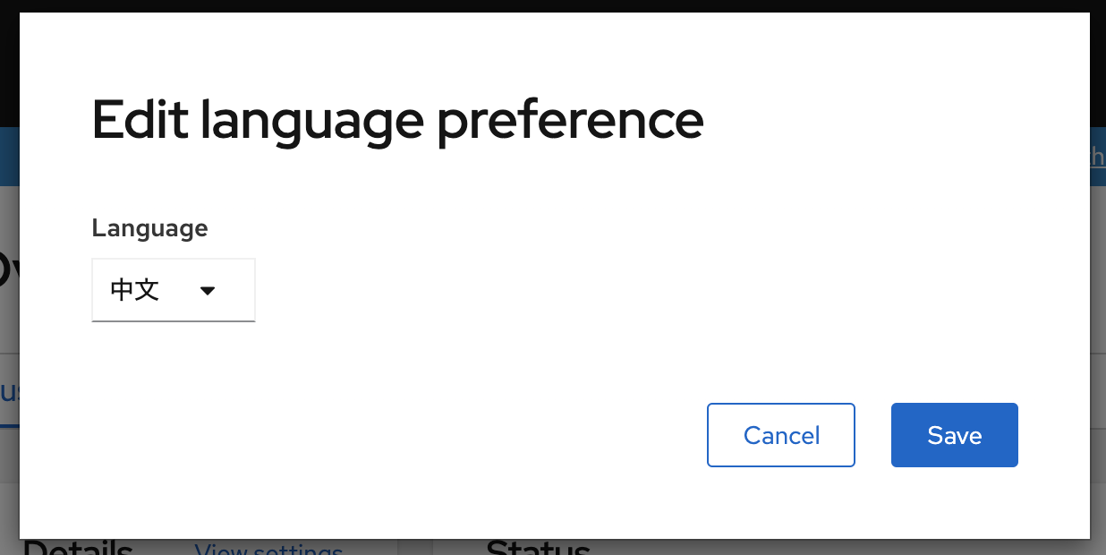Click the cut-off link at top right
The image size is (1106, 555).
(x=1097, y=156)
